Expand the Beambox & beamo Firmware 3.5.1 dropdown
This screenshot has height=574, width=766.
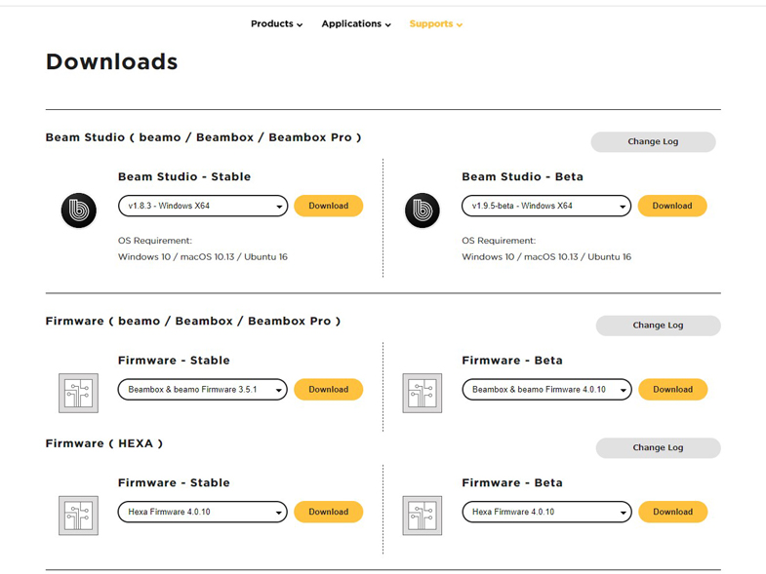click(203, 390)
